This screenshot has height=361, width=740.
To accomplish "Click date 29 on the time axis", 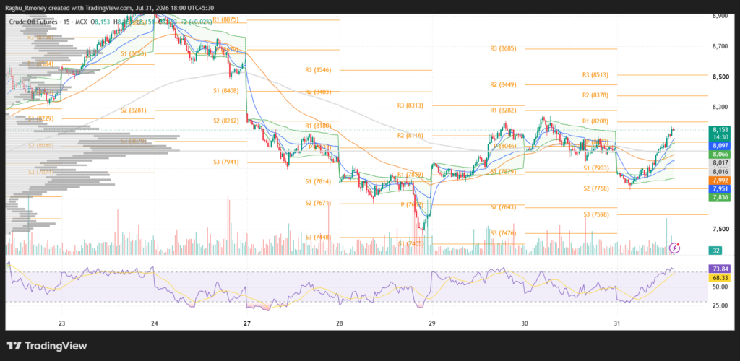I will point(432,323).
